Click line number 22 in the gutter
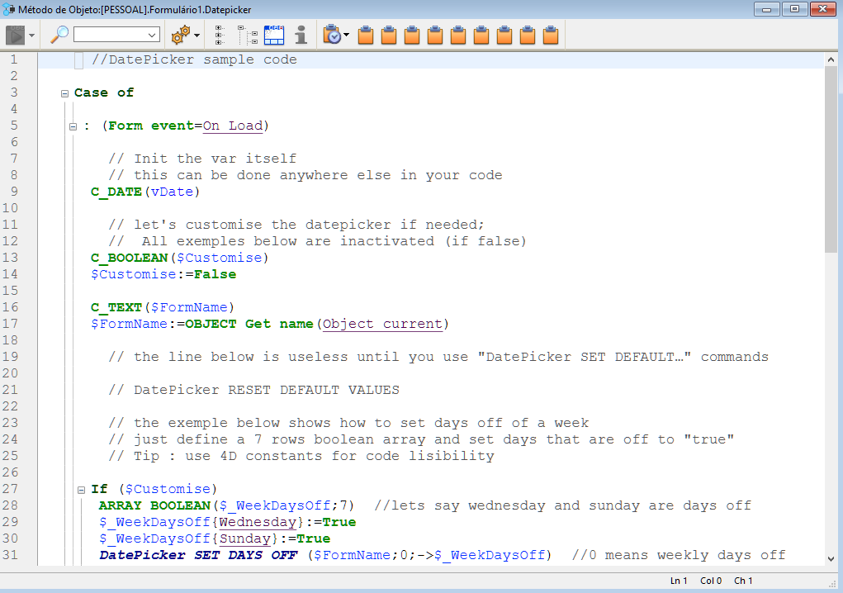 click(10, 406)
